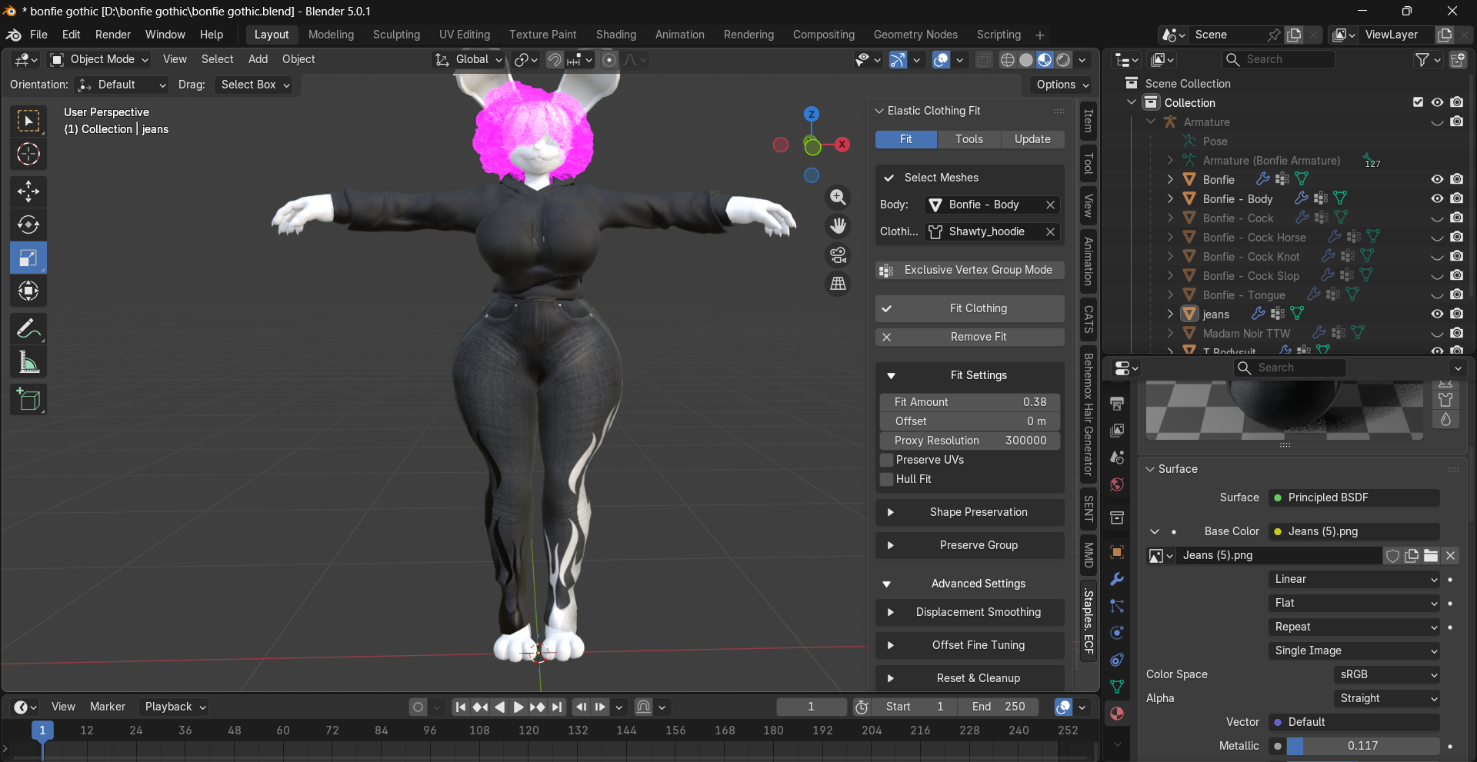Switch the perspective/orthographic grid icon
Viewport: 1477px width, 762px height.
[838, 284]
